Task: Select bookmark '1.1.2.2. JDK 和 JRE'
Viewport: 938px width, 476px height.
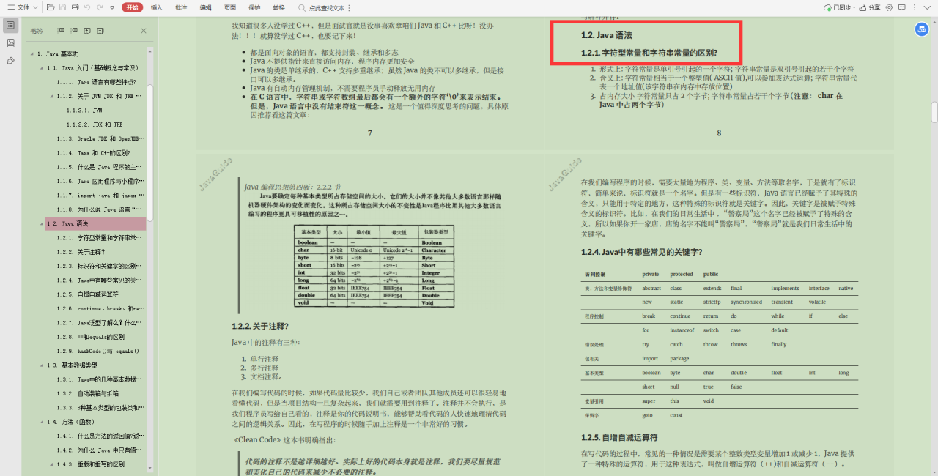Action: coord(95,124)
